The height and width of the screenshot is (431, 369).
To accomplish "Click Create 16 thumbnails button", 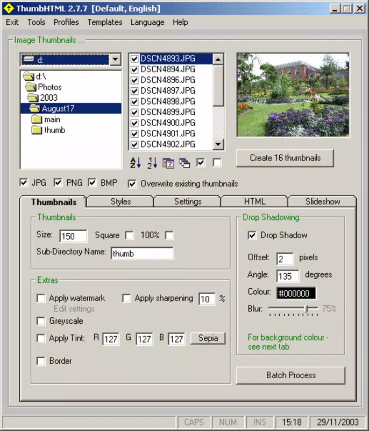I will pyautogui.click(x=285, y=158).
